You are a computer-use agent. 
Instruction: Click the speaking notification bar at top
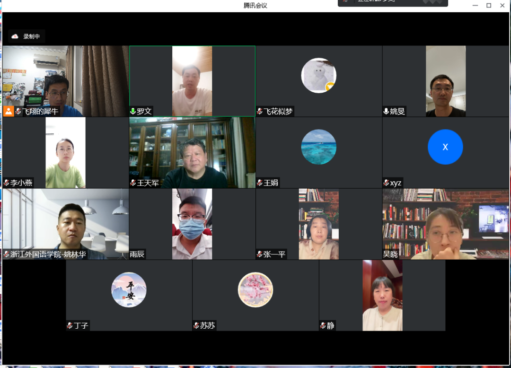pos(393,2)
